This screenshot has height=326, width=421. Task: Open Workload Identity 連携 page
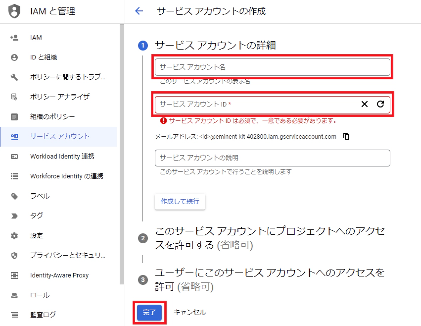pos(58,157)
